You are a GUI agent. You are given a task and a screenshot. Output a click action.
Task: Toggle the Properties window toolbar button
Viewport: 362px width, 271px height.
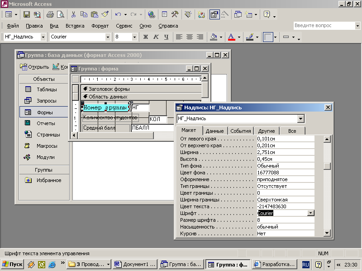(214, 15)
